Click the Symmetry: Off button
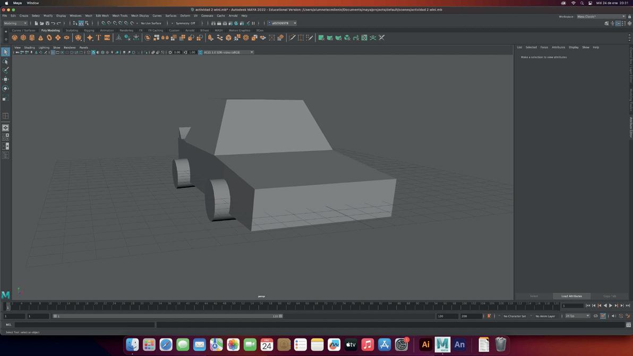The width and height of the screenshot is (633, 356). 185,23
